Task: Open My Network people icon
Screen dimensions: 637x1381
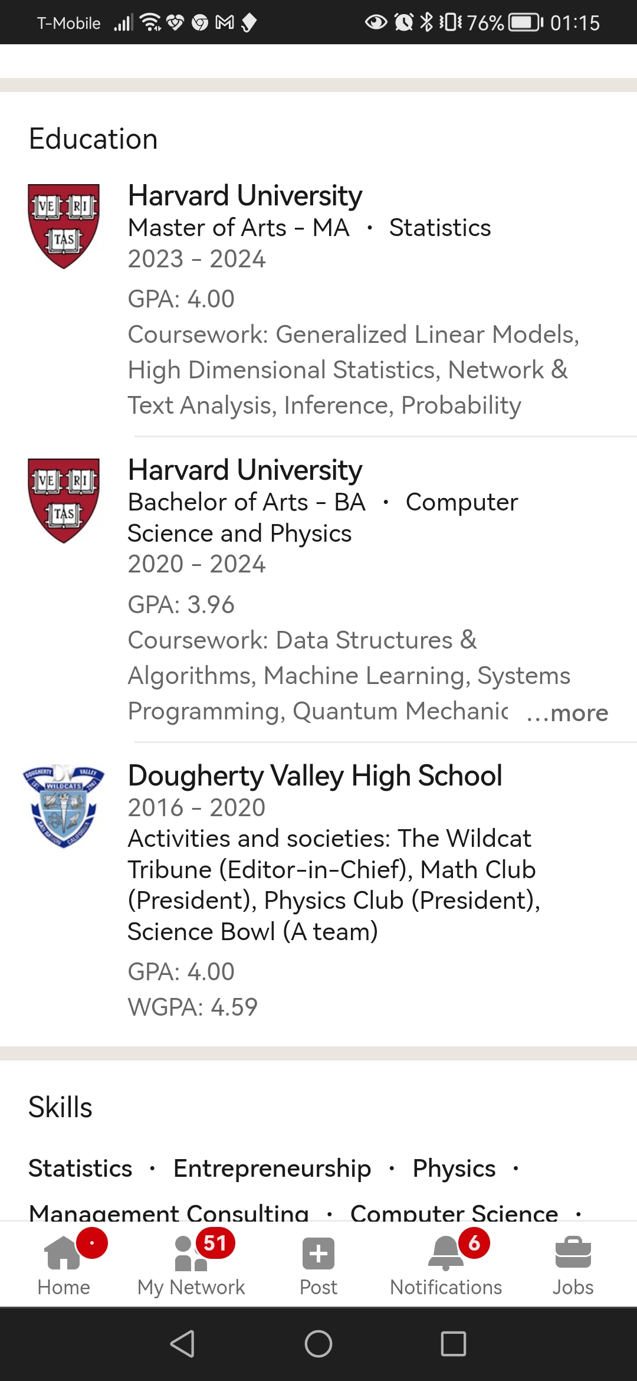Action: [191, 1254]
